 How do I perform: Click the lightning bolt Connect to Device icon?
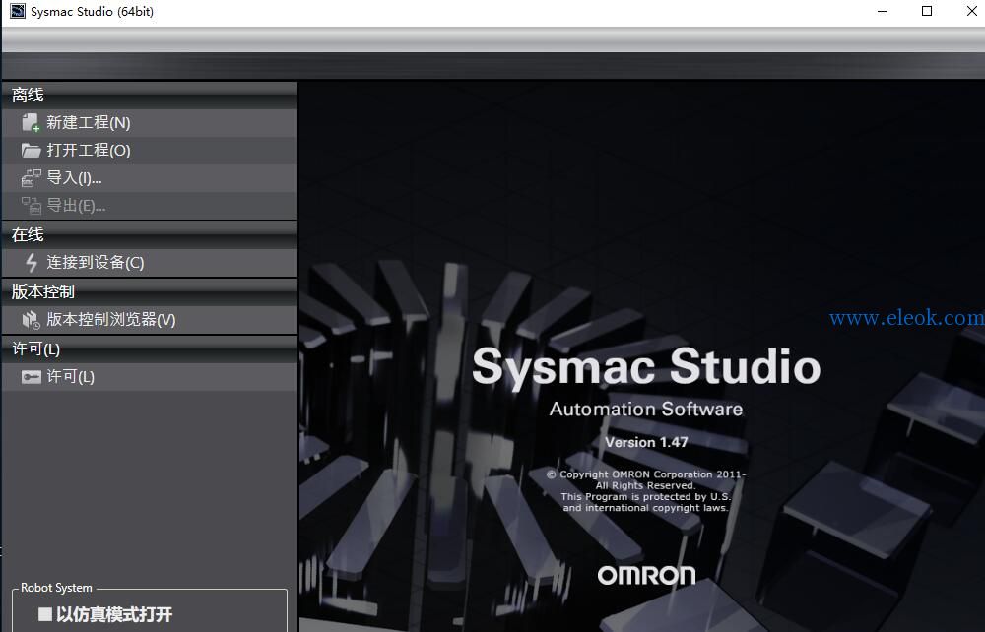click(x=31, y=262)
